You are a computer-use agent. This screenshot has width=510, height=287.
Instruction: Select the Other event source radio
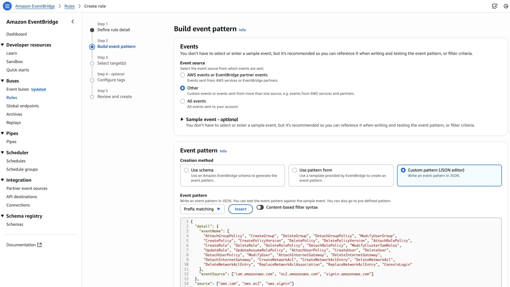tap(182, 88)
